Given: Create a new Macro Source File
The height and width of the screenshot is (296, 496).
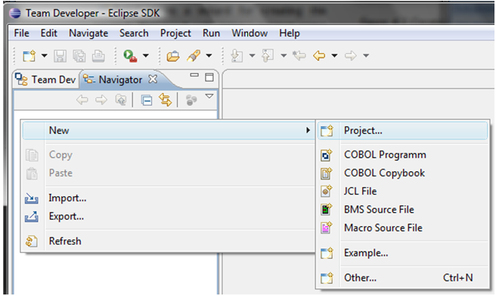Looking at the screenshot, I should tap(403, 228).
